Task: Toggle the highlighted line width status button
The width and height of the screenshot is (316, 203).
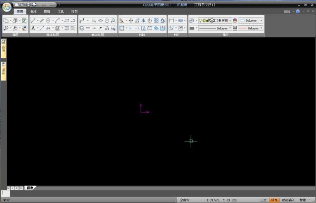Action: (x=274, y=200)
